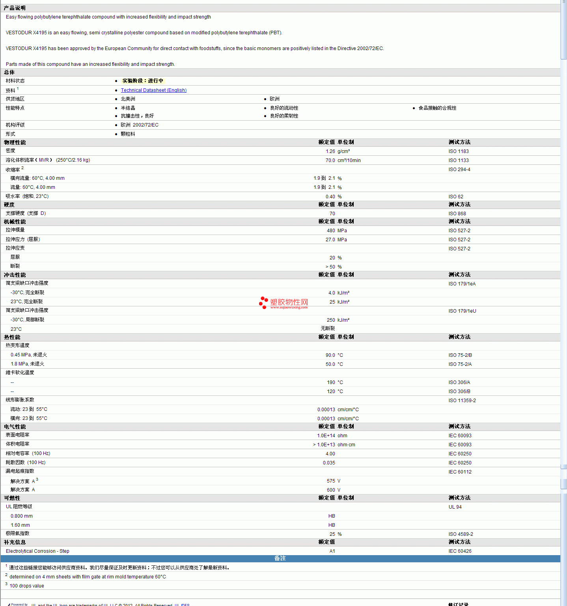Viewport: 567px width, 606px height.
Task: Click the 良好的流动性 feature entry
Action: point(284,108)
